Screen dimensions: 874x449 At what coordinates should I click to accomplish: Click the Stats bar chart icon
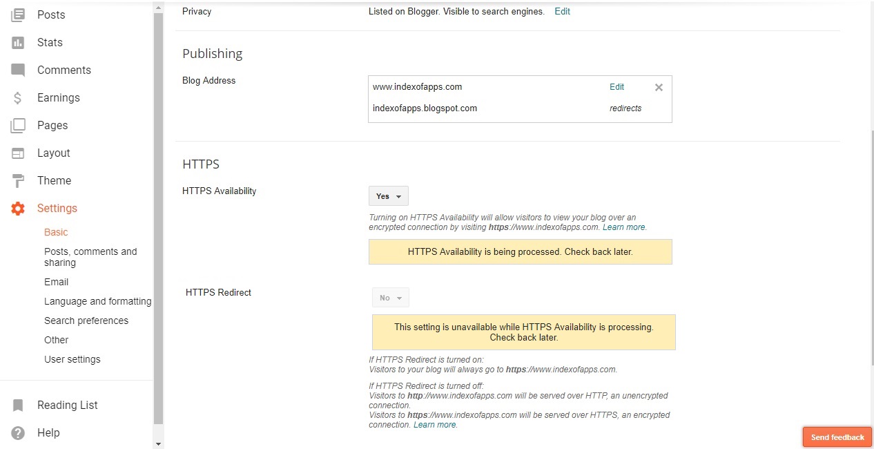coord(18,42)
